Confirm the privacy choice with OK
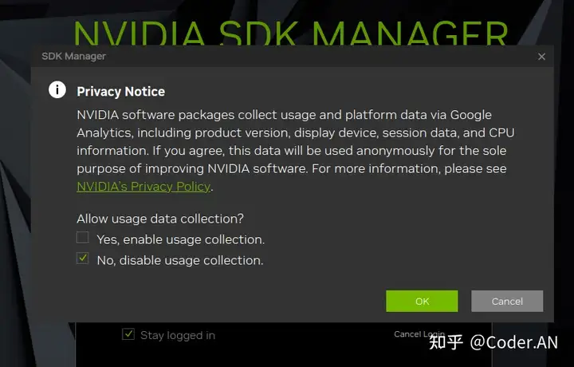 (x=422, y=301)
